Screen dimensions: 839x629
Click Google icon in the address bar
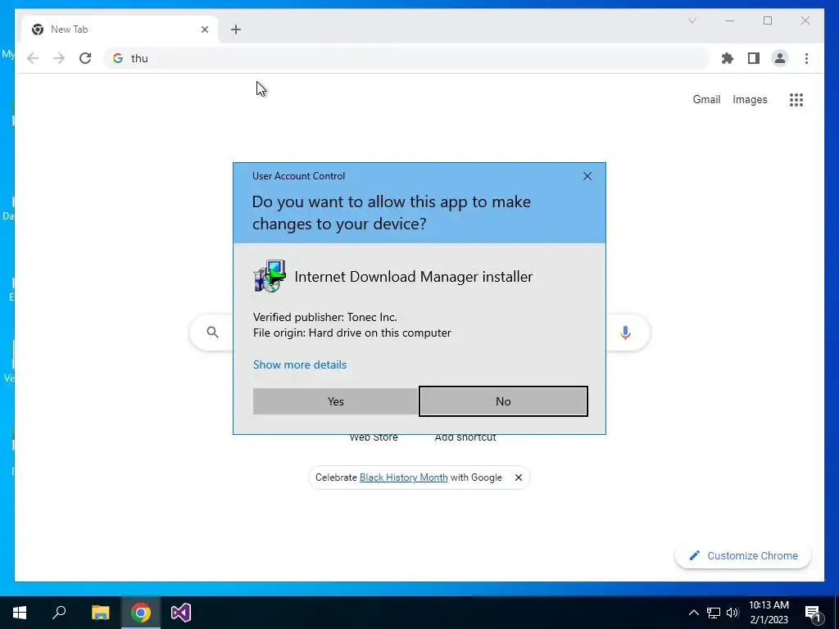(118, 58)
